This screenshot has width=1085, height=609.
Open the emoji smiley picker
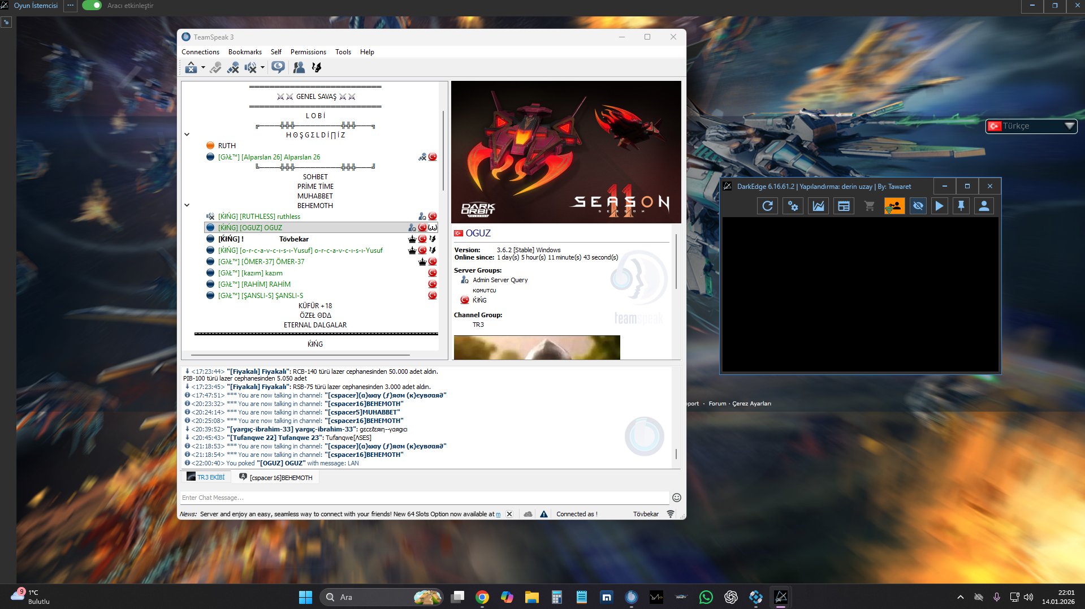[x=676, y=498]
